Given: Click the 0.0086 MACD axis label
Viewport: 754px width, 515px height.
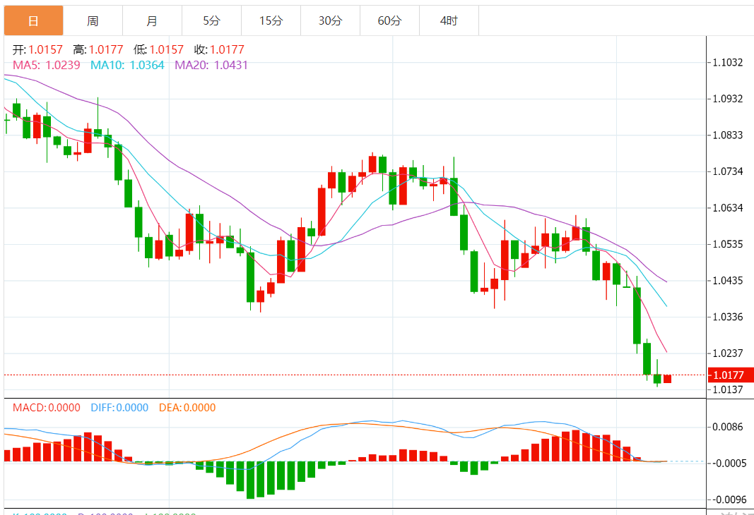Looking at the screenshot, I should click(728, 427).
